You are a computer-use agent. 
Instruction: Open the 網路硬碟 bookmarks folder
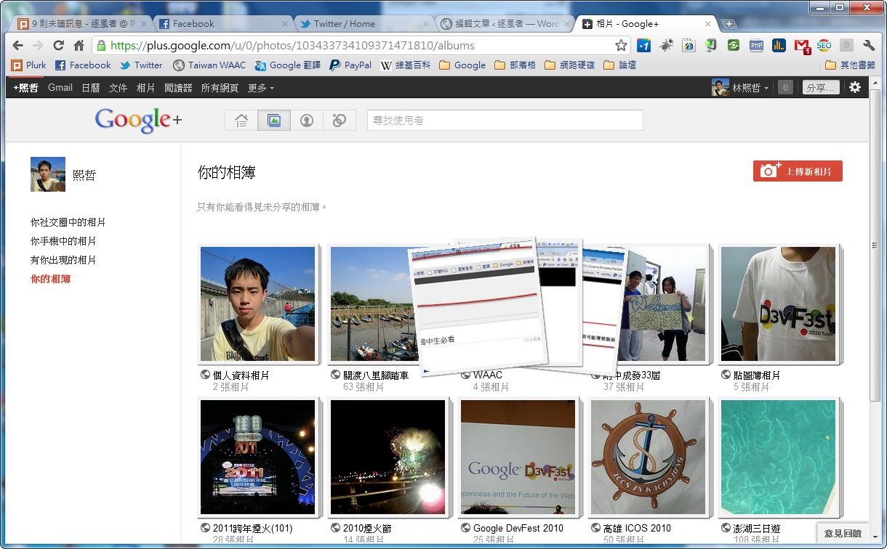[x=569, y=65]
